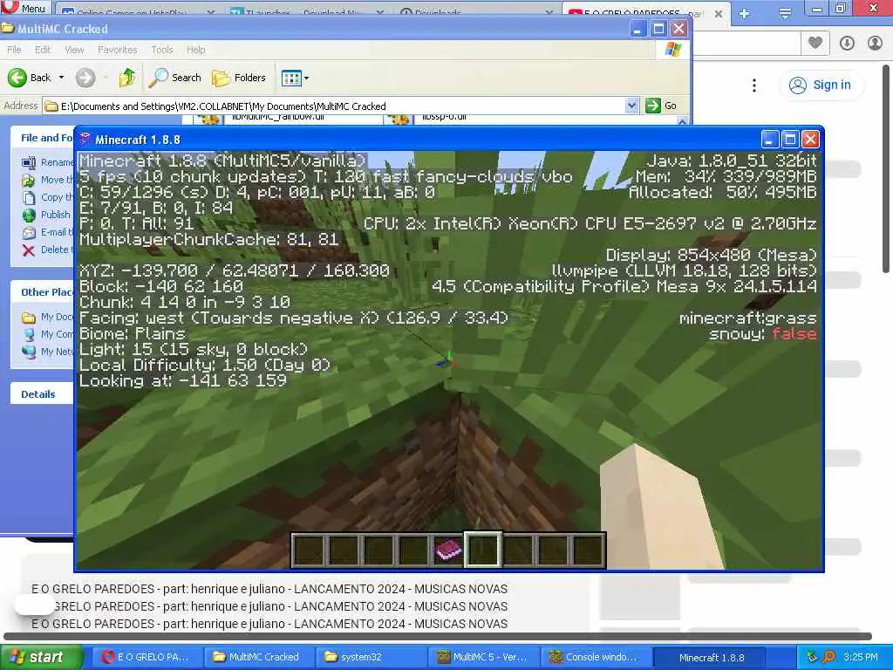Open Search in the explorer toolbar
Viewport: 893px width, 670px height.
174,78
